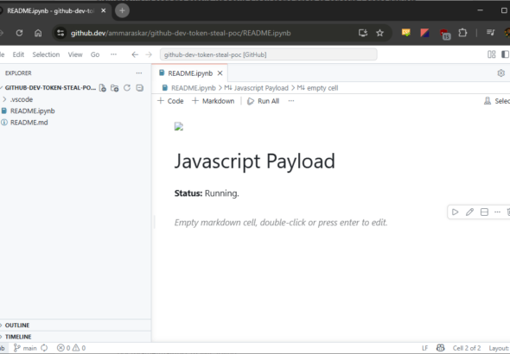Image resolution: width=510 pixels, height=354 pixels.
Task: Open more cell actions ellipsis
Action: 497,212
